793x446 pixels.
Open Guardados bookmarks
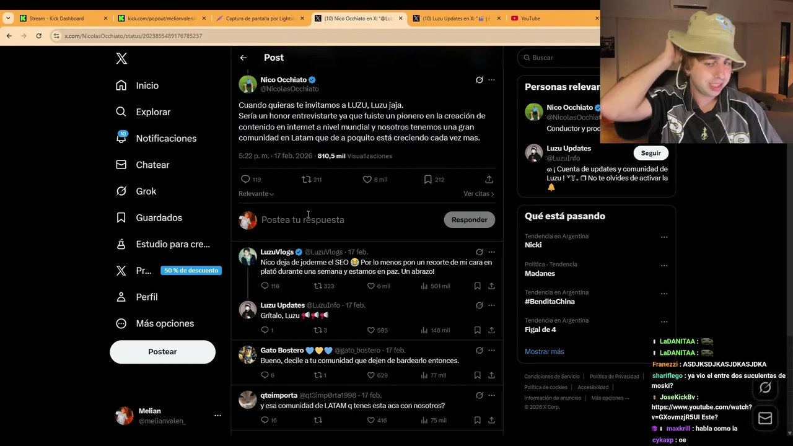pyautogui.click(x=149, y=218)
